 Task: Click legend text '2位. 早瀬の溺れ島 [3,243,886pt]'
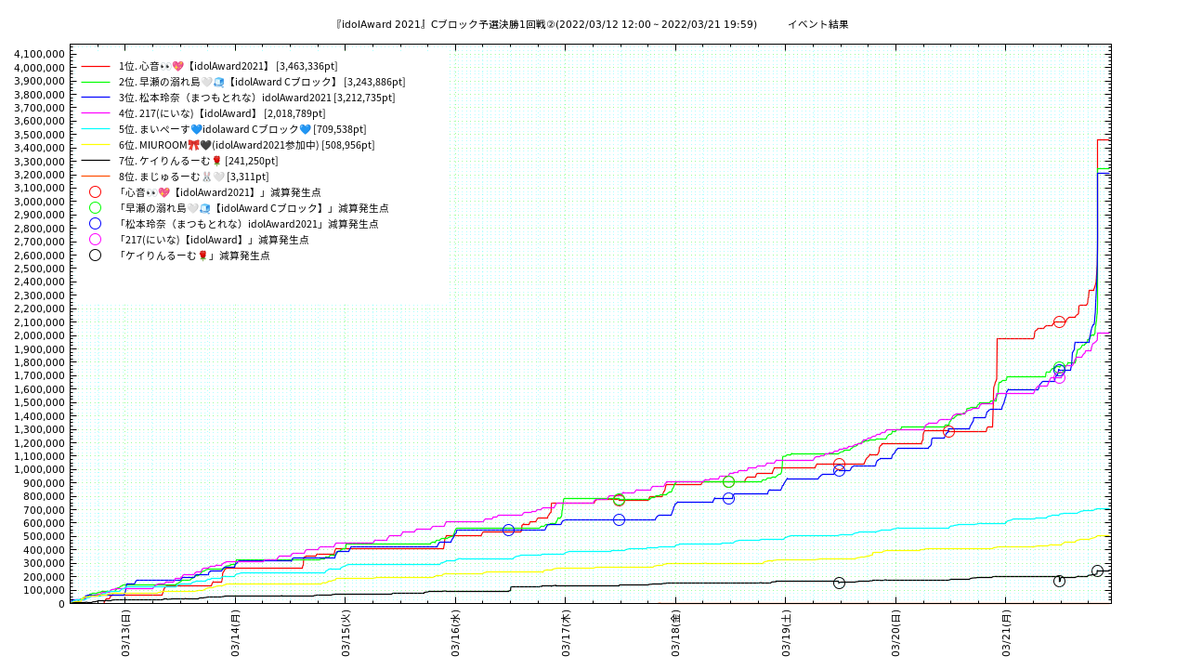coord(262,83)
